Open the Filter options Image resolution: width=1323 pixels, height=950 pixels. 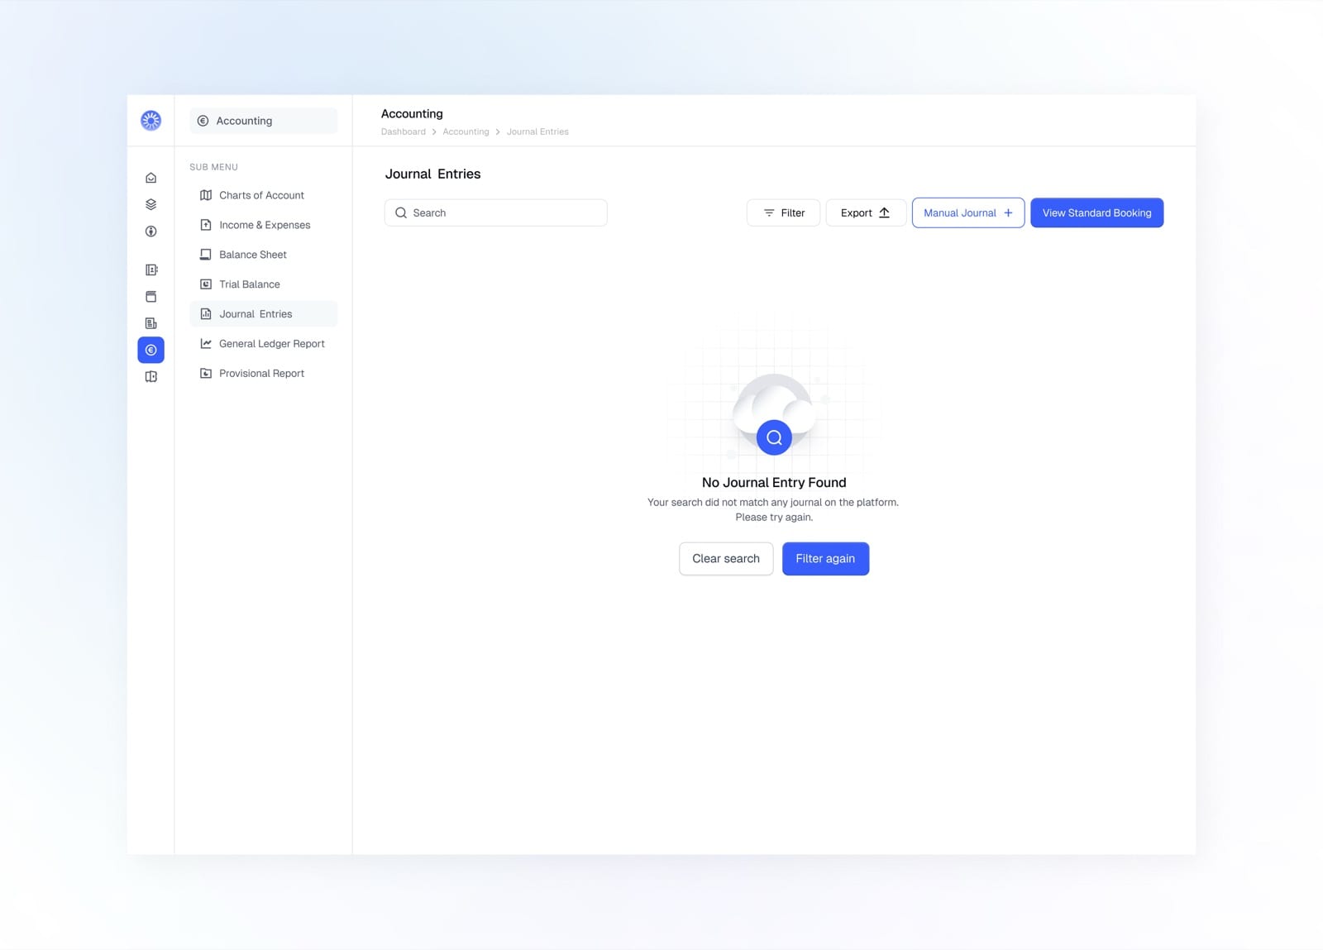point(783,212)
